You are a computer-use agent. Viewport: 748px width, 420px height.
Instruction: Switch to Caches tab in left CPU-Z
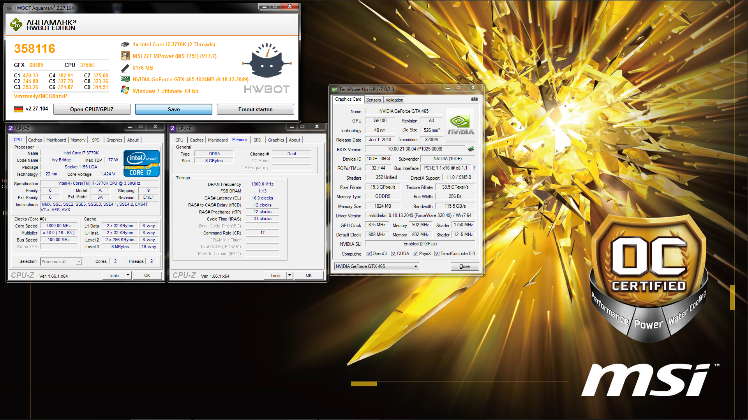point(35,140)
